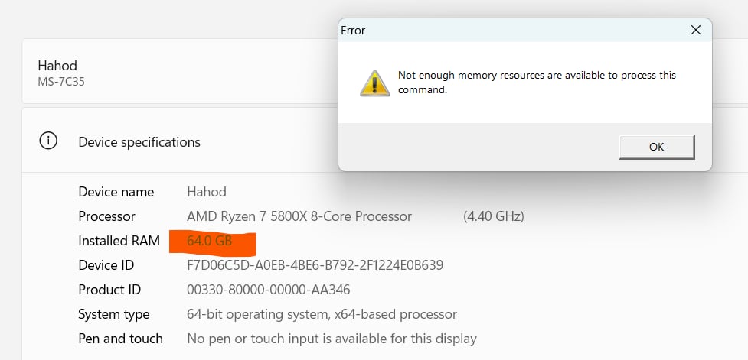Click the MS-7C35 model text
This screenshot has height=360, width=748.
tap(61, 82)
